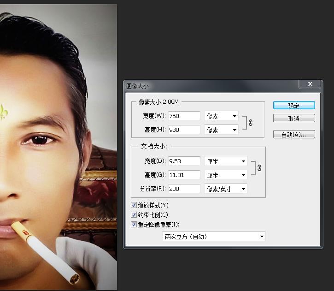Image resolution: width=334 pixels, height=291 pixels.
Task: Open the 两次立方（自动）resampling dropdown
Action: [214, 236]
